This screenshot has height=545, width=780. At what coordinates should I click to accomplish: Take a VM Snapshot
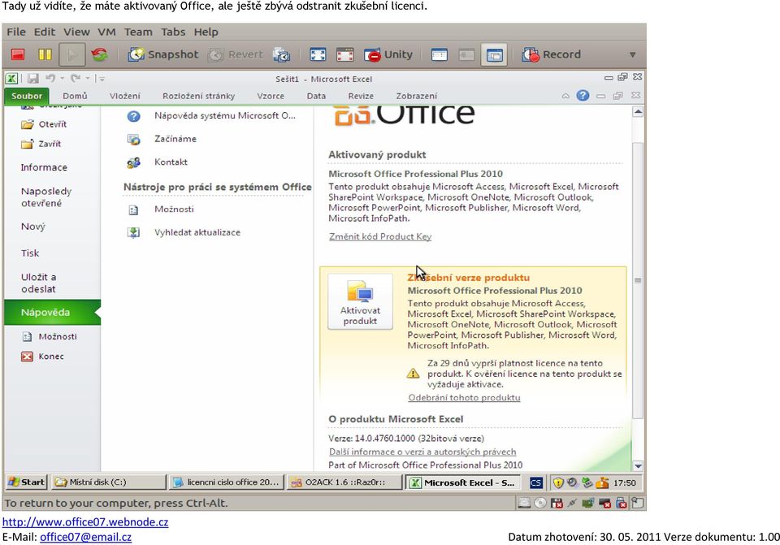point(163,54)
